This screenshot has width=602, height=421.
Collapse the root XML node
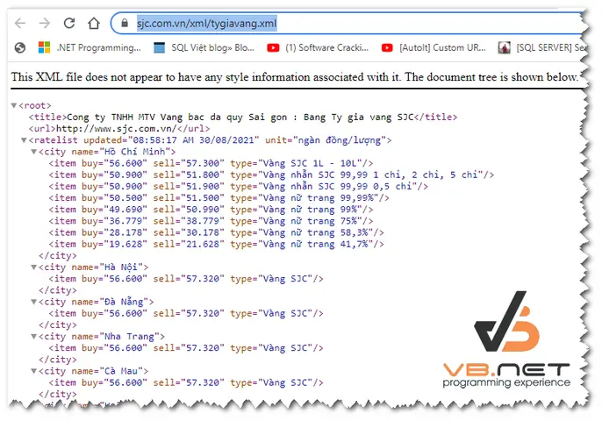(x=14, y=105)
